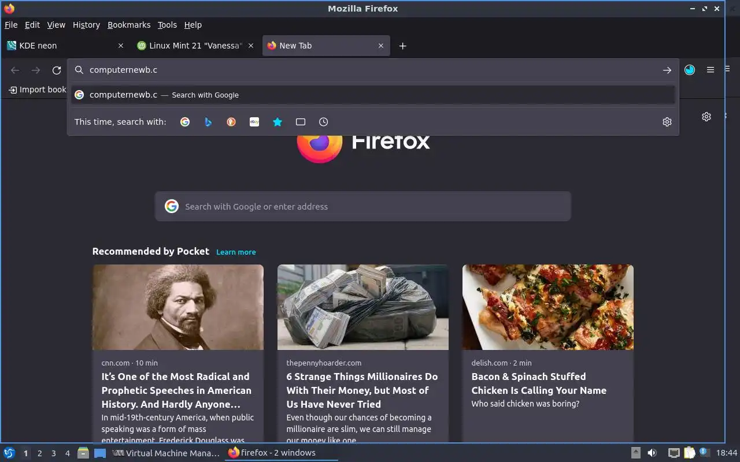Open the file manager taskbar icon
740x462 pixels.
click(83, 453)
